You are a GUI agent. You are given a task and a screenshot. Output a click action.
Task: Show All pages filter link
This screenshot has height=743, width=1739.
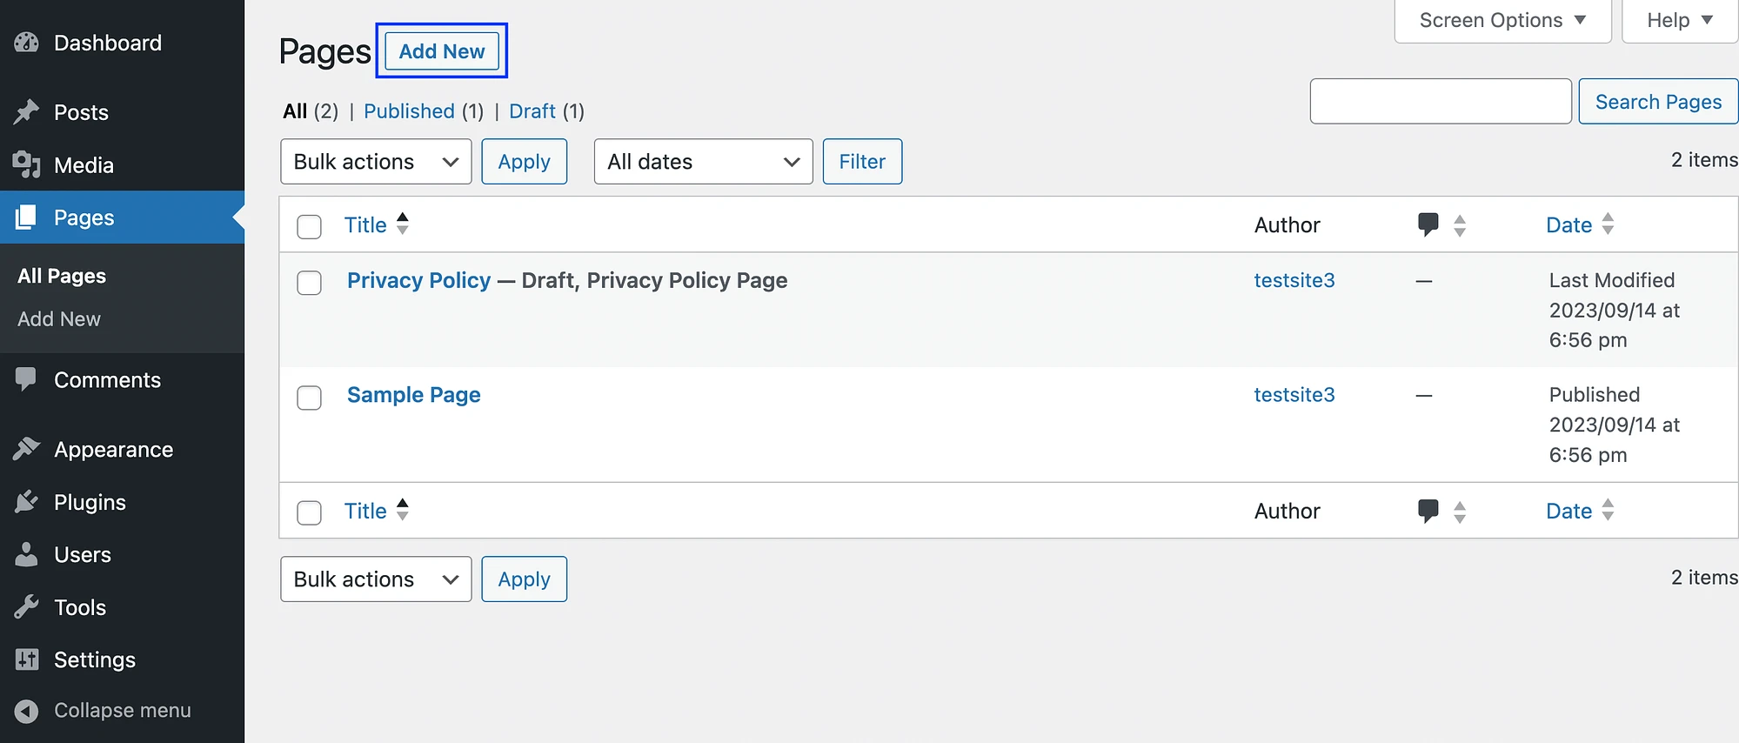295,111
